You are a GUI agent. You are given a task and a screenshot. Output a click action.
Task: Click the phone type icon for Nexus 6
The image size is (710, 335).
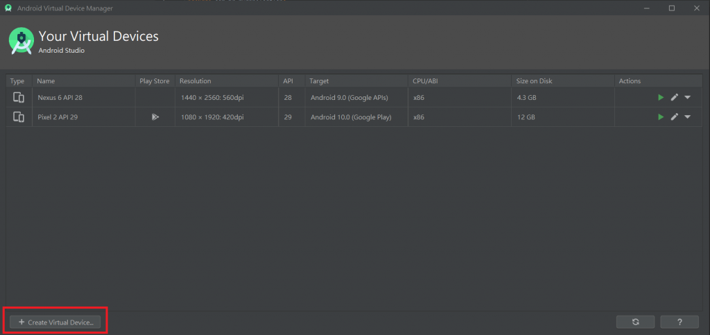point(19,97)
